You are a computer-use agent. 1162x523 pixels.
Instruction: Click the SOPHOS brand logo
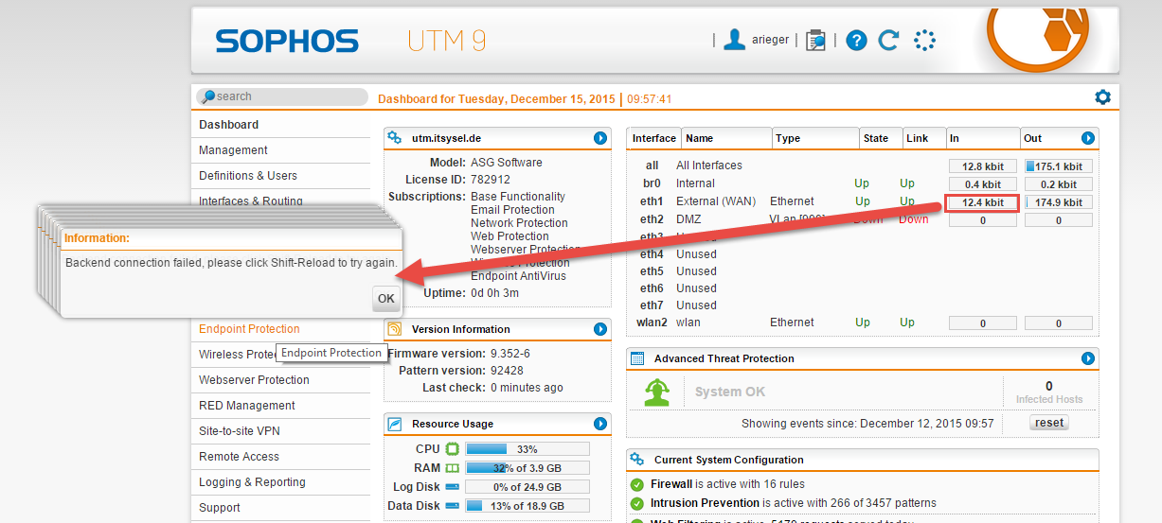287,41
